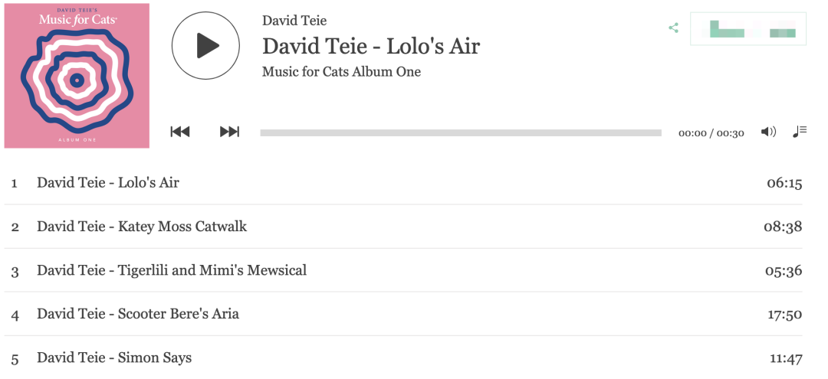Click track number 3 in list
The image size is (828, 379).
click(15, 271)
